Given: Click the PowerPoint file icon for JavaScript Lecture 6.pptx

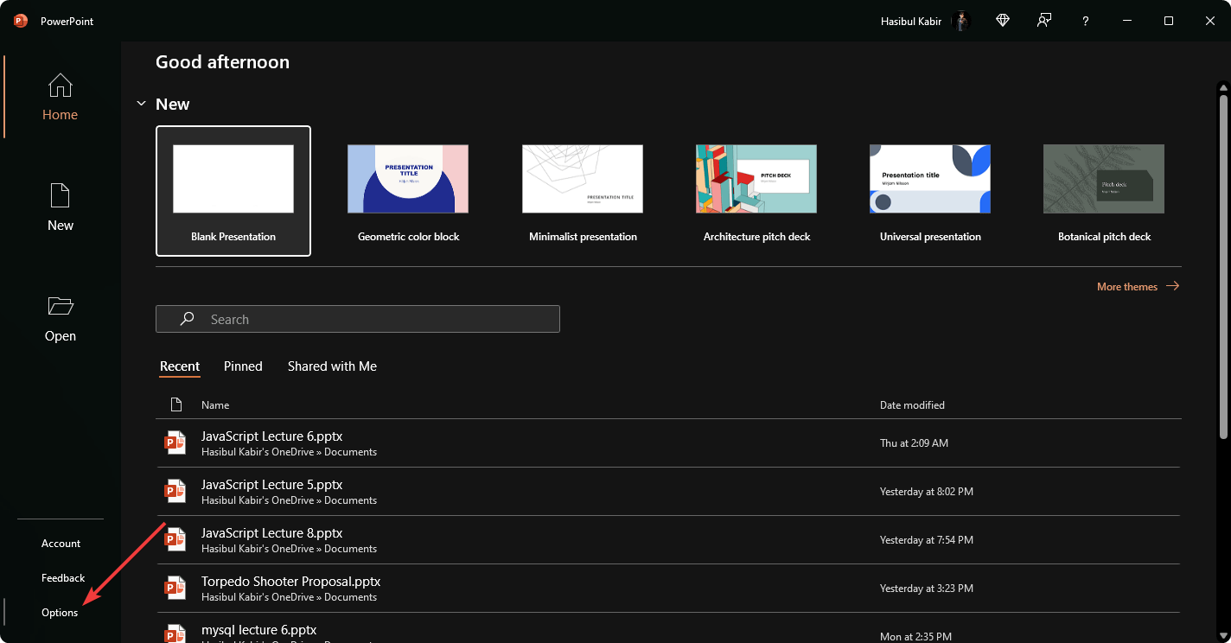Looking at the screenshot, I should tap(175, 443).
